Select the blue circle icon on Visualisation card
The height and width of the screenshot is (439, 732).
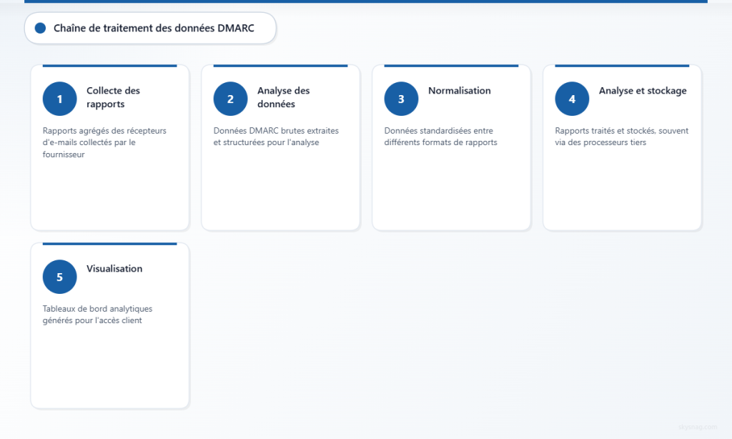pyautogui.click(x=59, y=277)
